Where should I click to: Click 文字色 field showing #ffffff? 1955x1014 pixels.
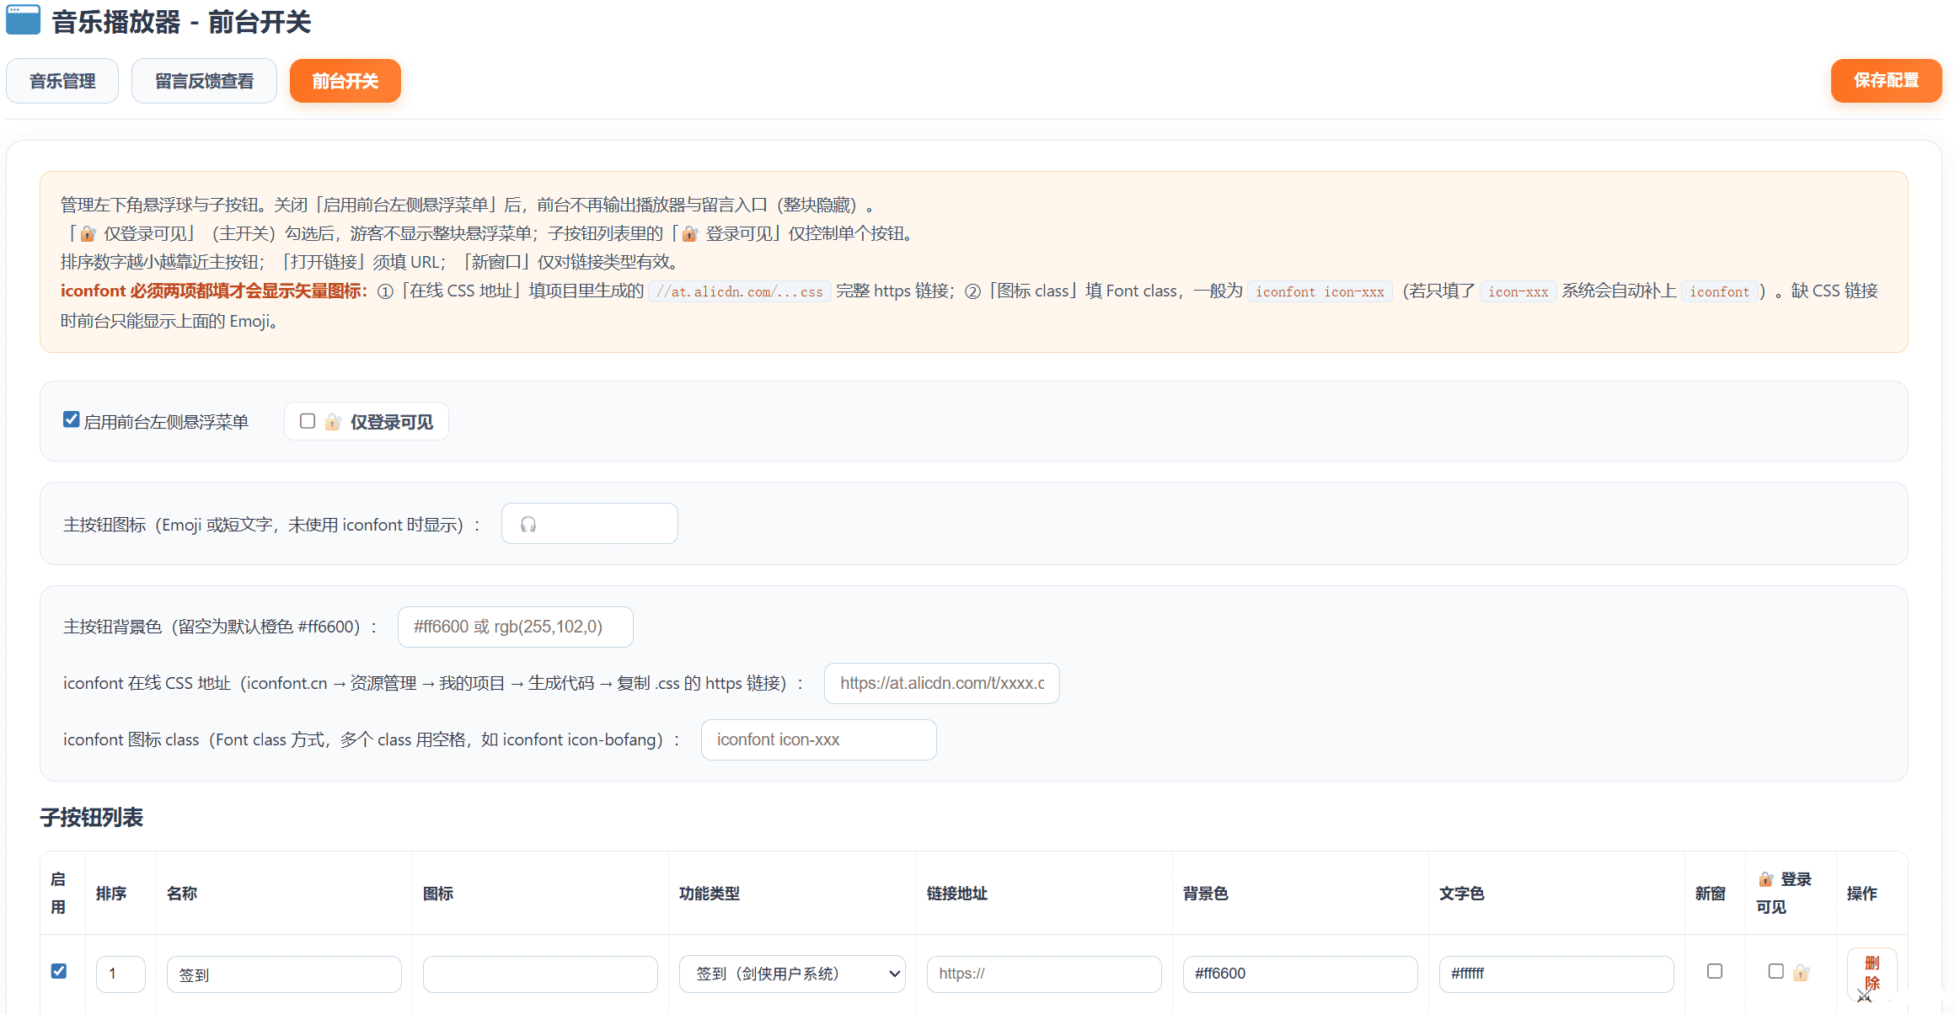coord(1556,974)
